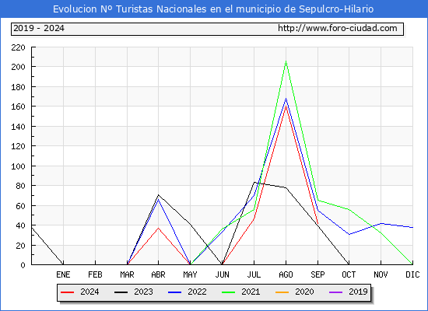Click the 200 y-axis value

(18, 67)
